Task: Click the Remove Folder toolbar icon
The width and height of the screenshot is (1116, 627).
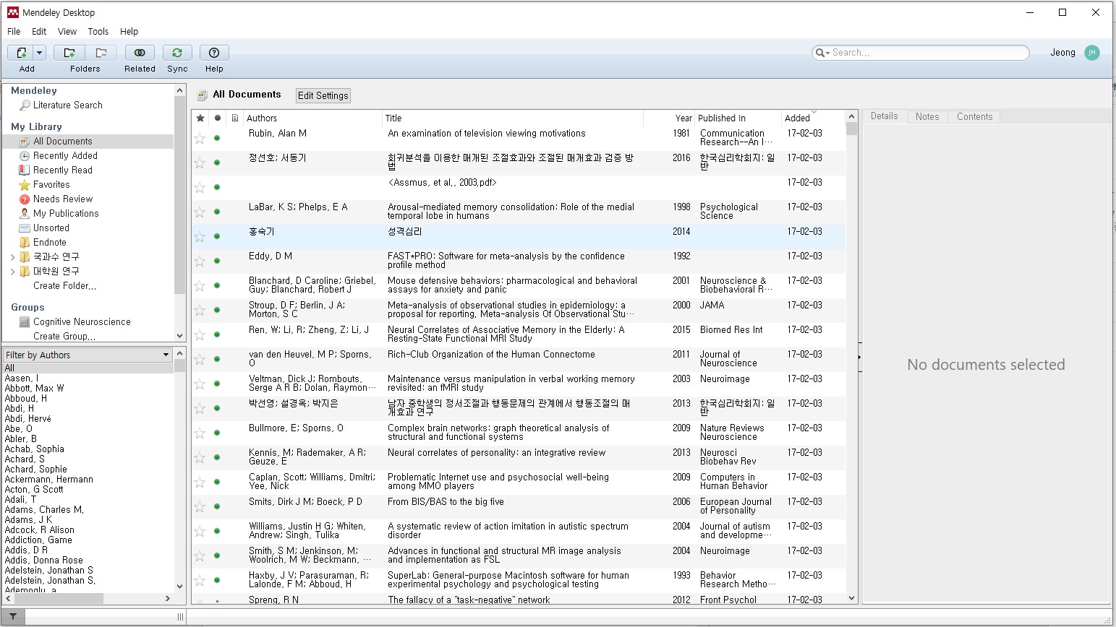Action: (x=101, y=53)
